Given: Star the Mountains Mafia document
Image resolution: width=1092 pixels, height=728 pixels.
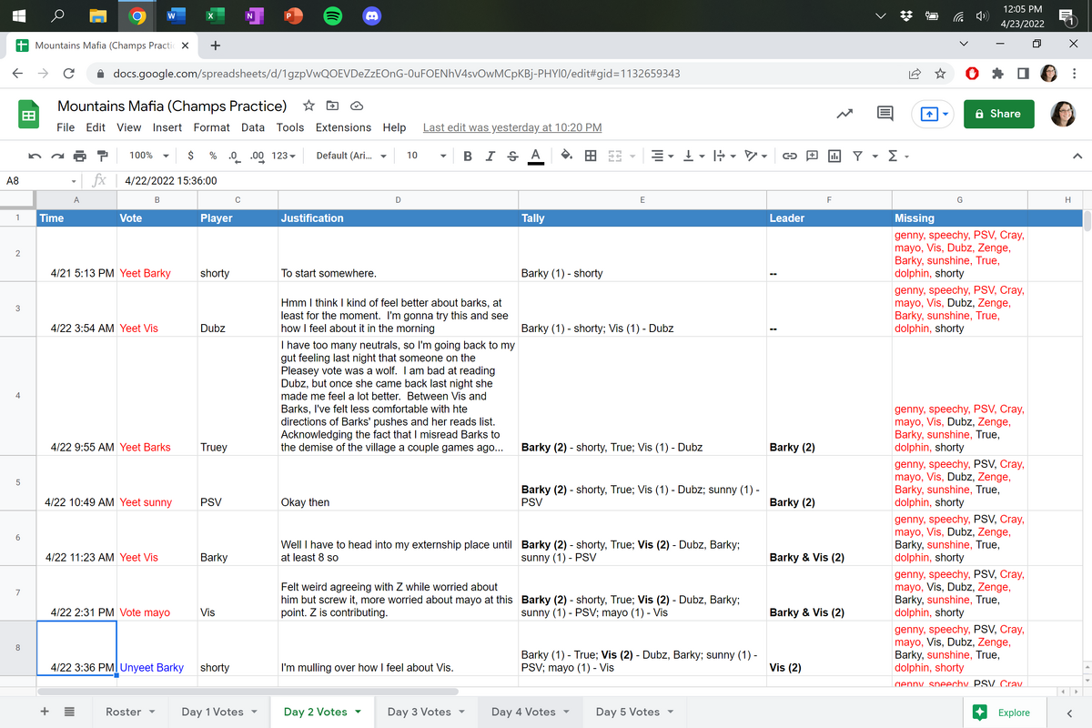Looking at the screenshot, I should coord(308,106).
